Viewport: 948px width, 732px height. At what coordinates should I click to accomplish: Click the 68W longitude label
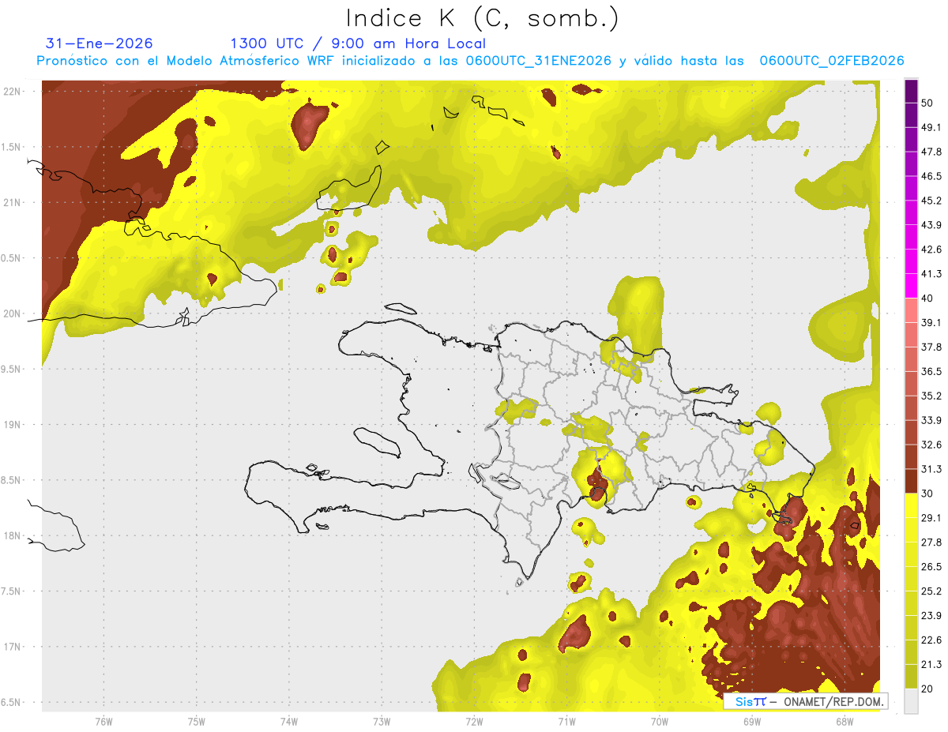click(845, 721)
